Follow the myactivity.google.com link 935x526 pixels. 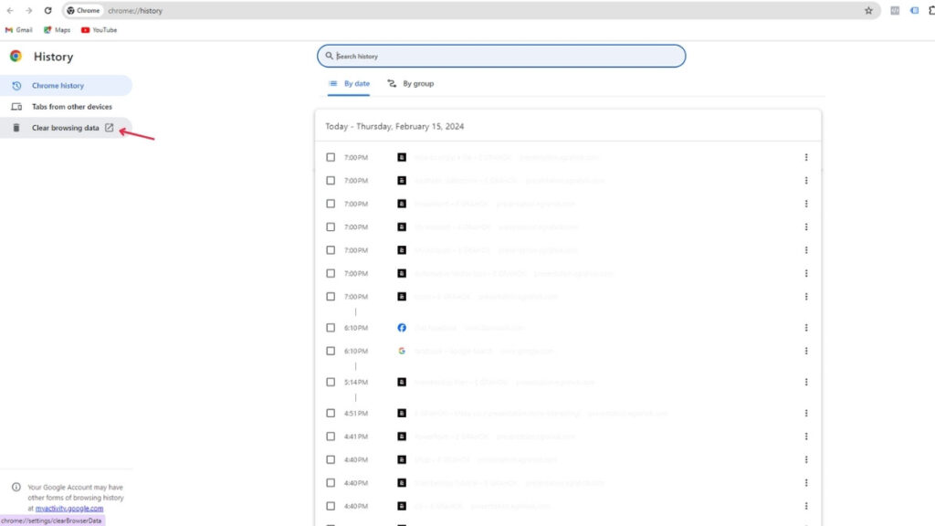69,508
